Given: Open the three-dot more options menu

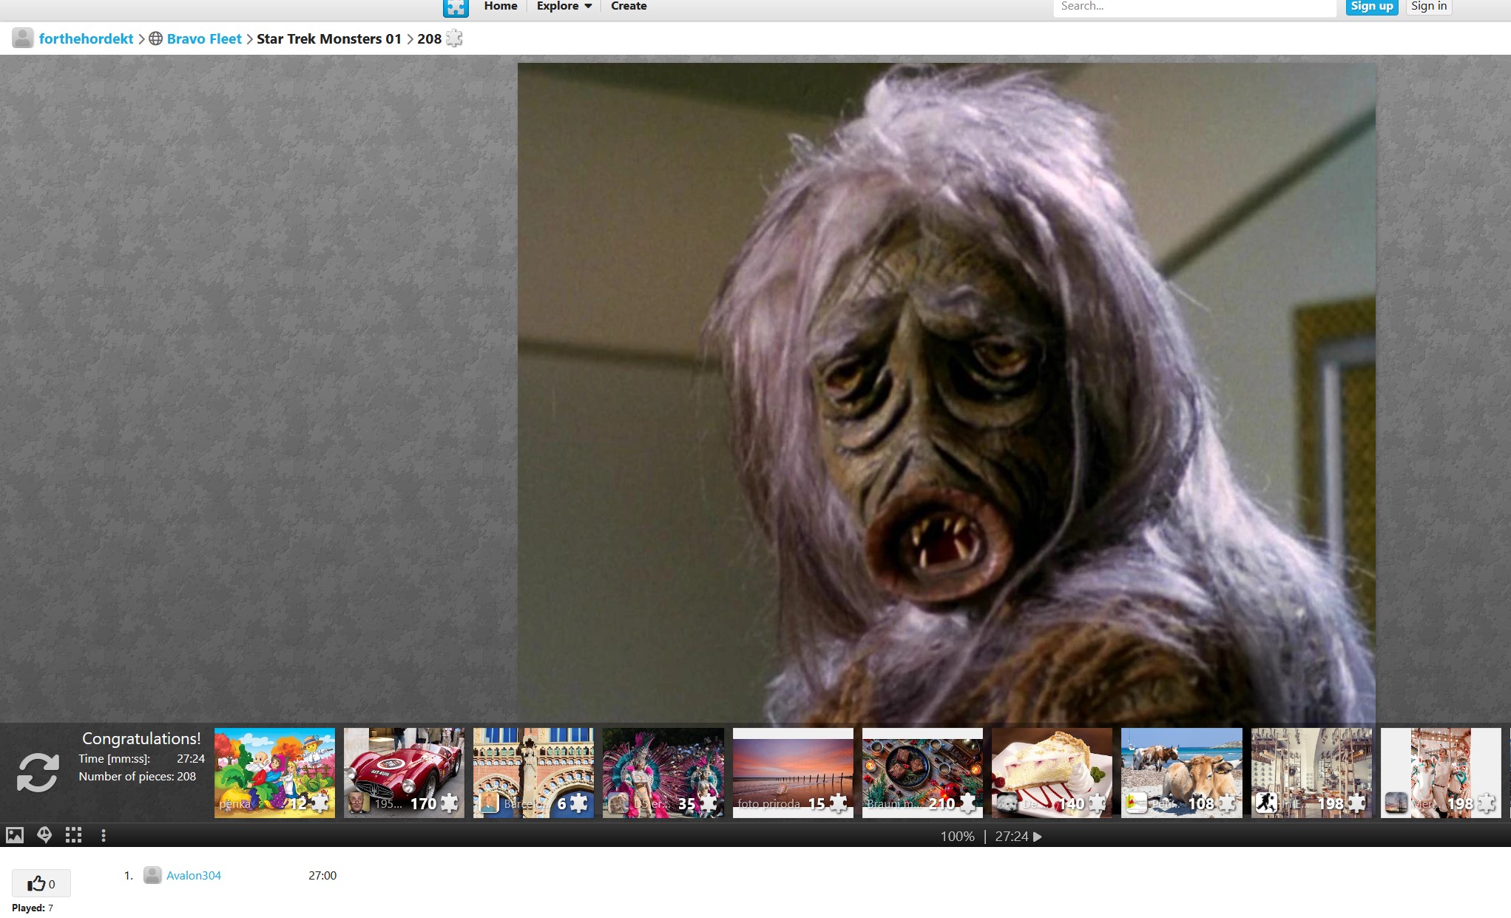Looking at the screenshot, I should 104,835.
